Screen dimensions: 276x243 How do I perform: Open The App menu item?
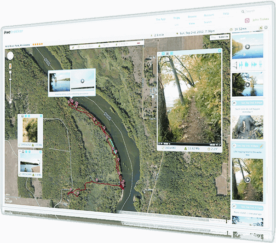click(161, 19)
